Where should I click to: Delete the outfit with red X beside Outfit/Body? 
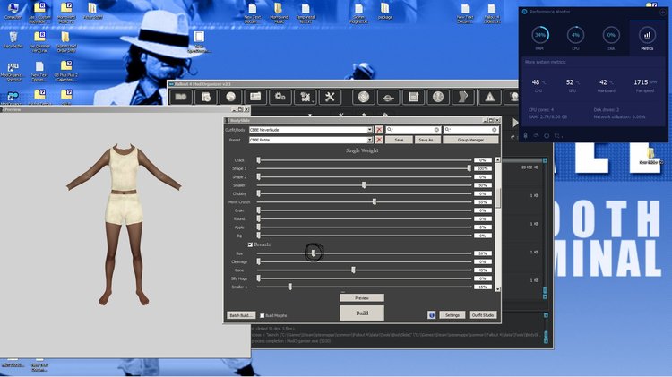pyautogui.click(x=379, y=129)
